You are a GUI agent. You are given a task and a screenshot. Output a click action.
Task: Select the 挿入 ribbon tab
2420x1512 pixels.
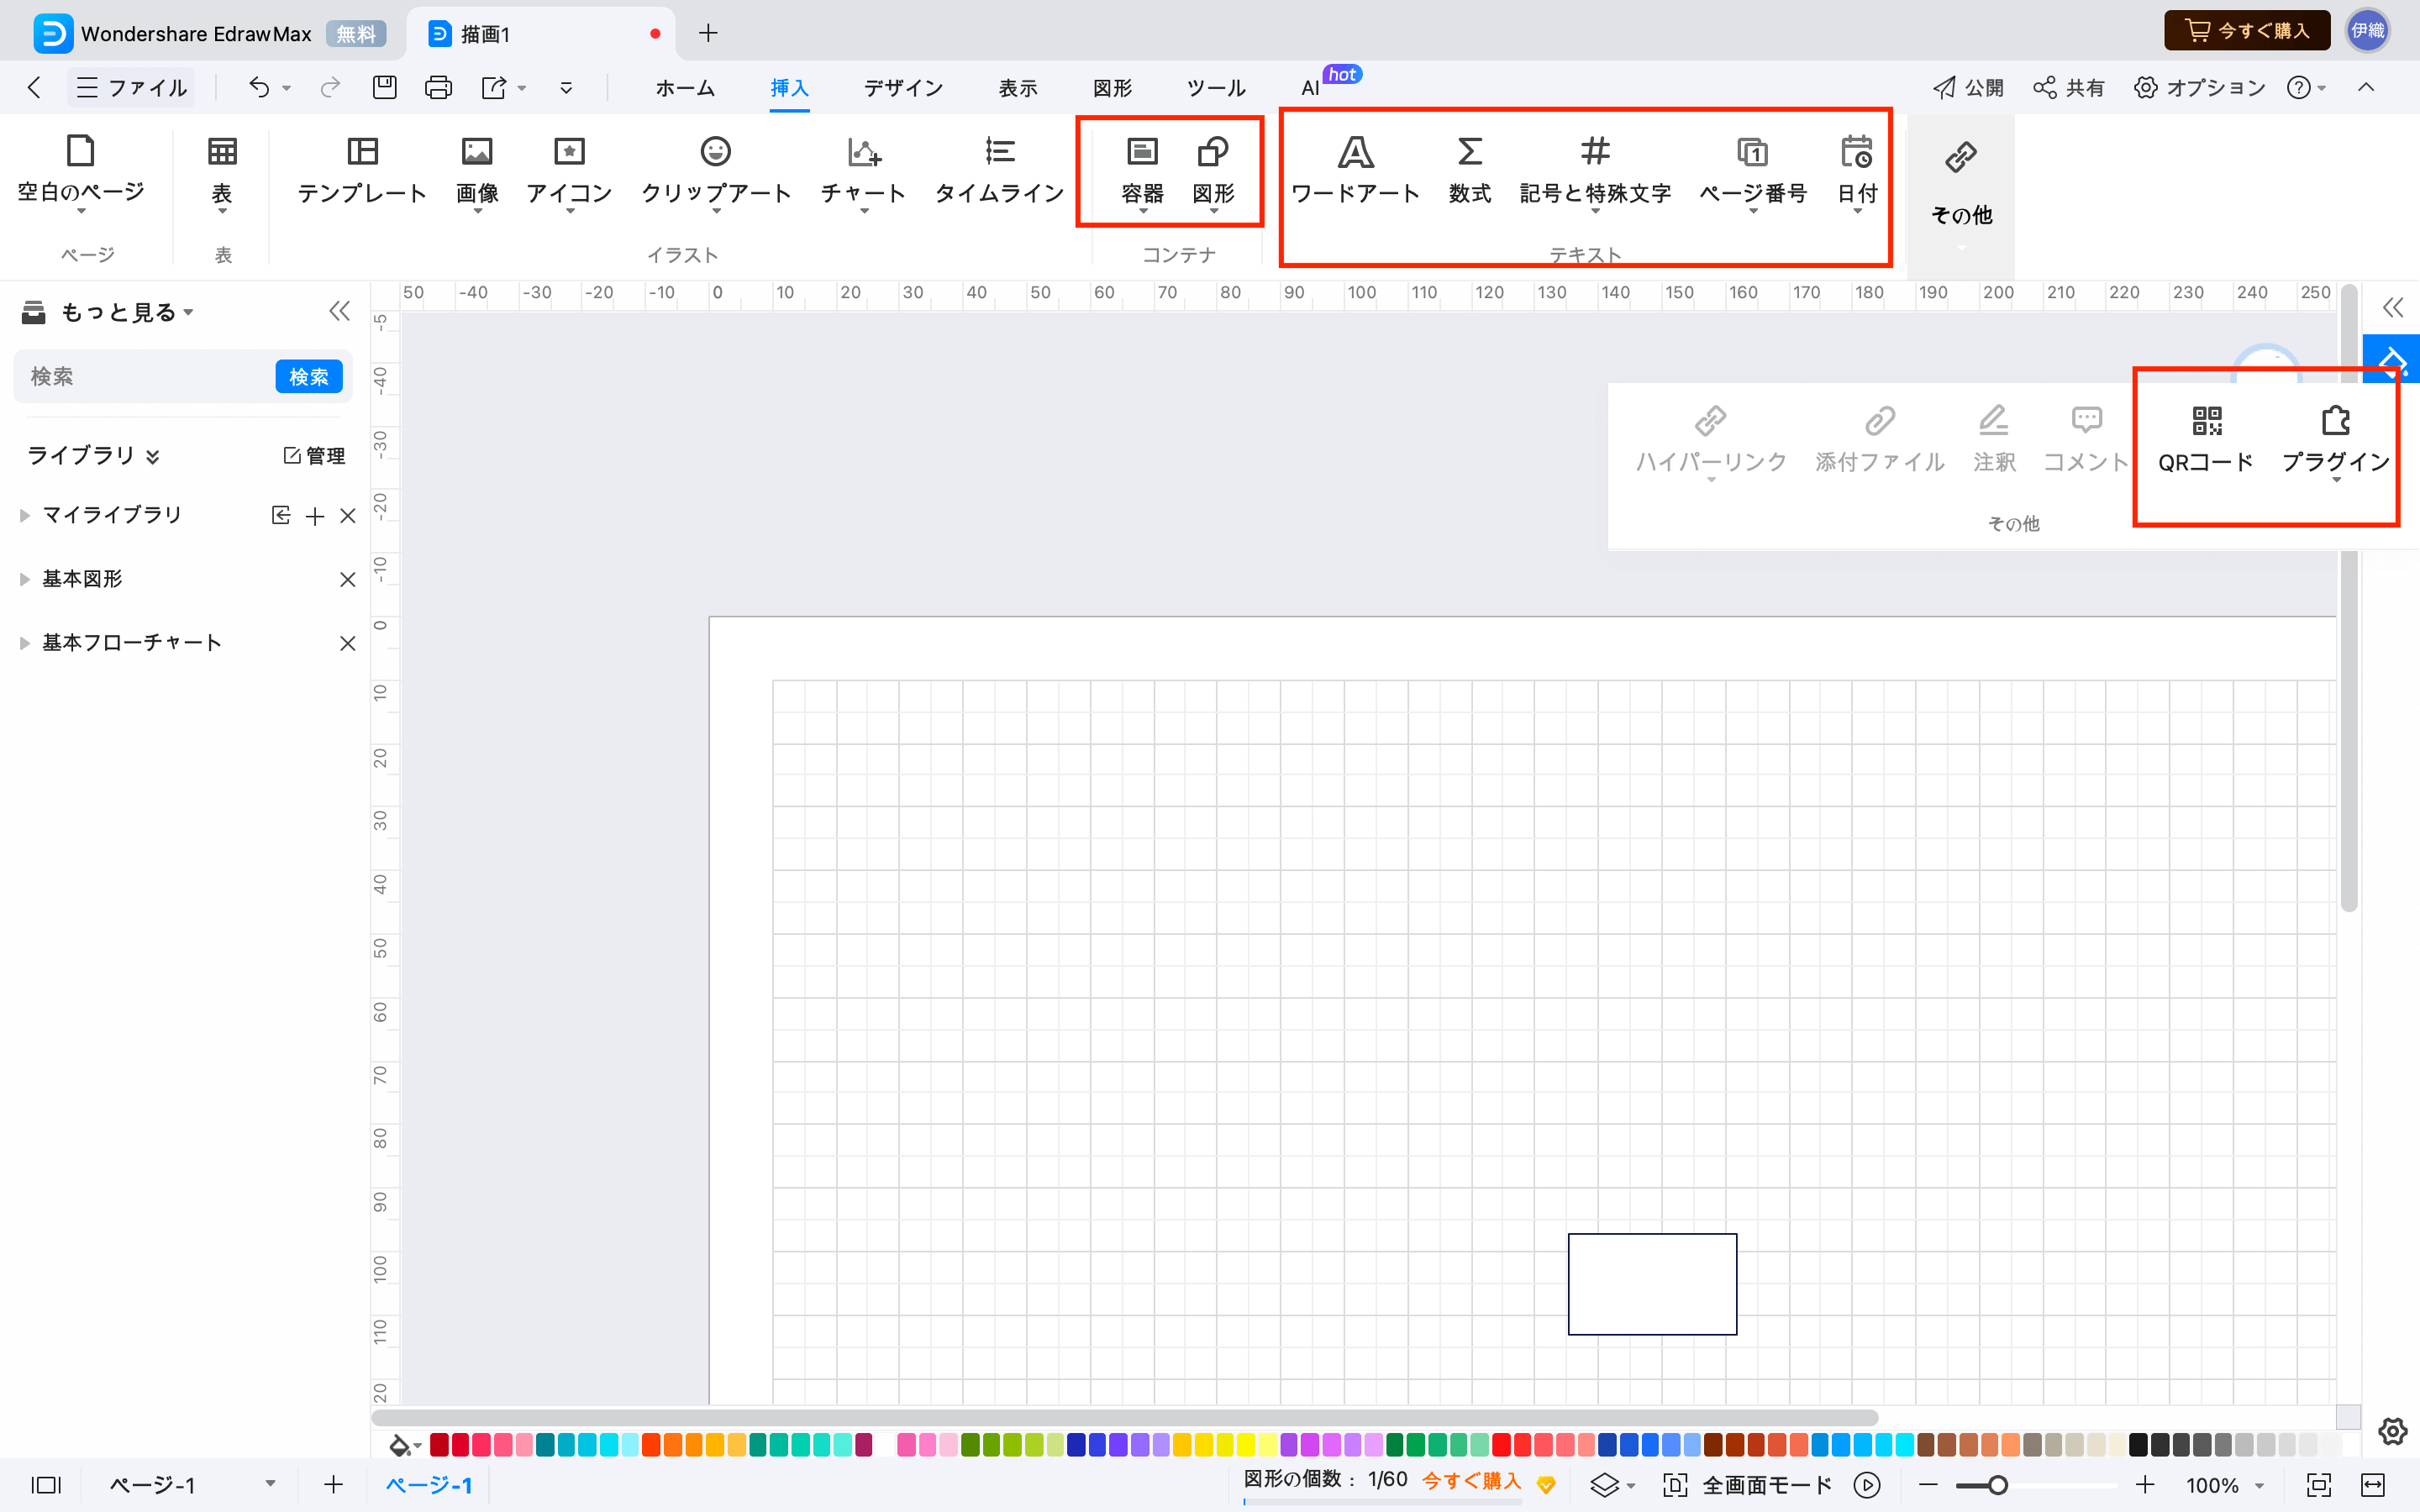787,87
